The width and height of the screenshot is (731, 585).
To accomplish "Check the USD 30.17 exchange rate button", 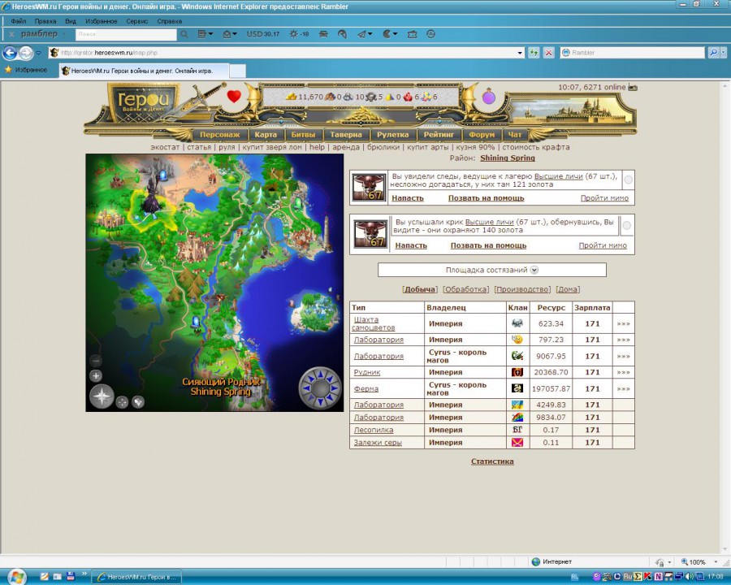I will (x=263, y=34).
